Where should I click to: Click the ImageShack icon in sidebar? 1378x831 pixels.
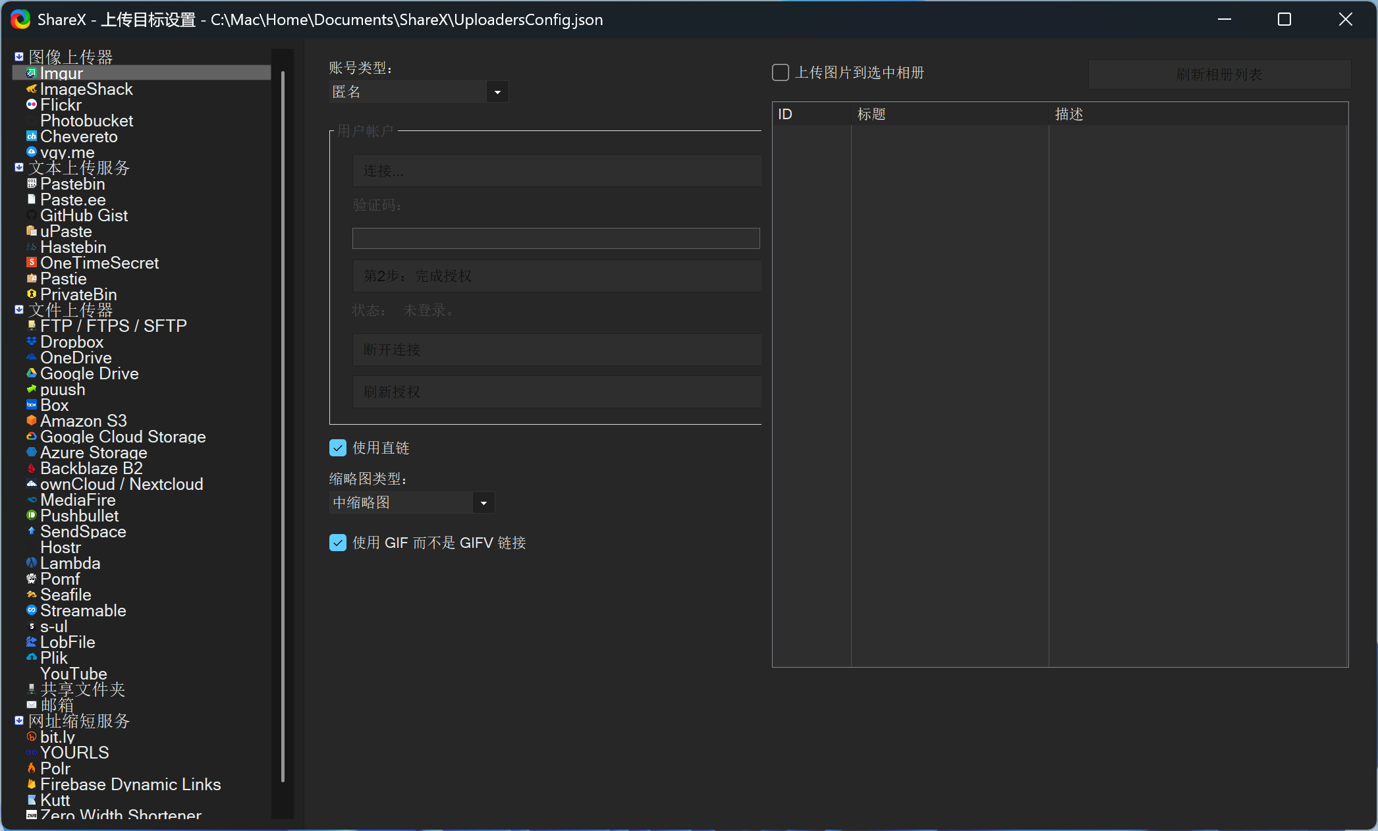pos(31,89)
